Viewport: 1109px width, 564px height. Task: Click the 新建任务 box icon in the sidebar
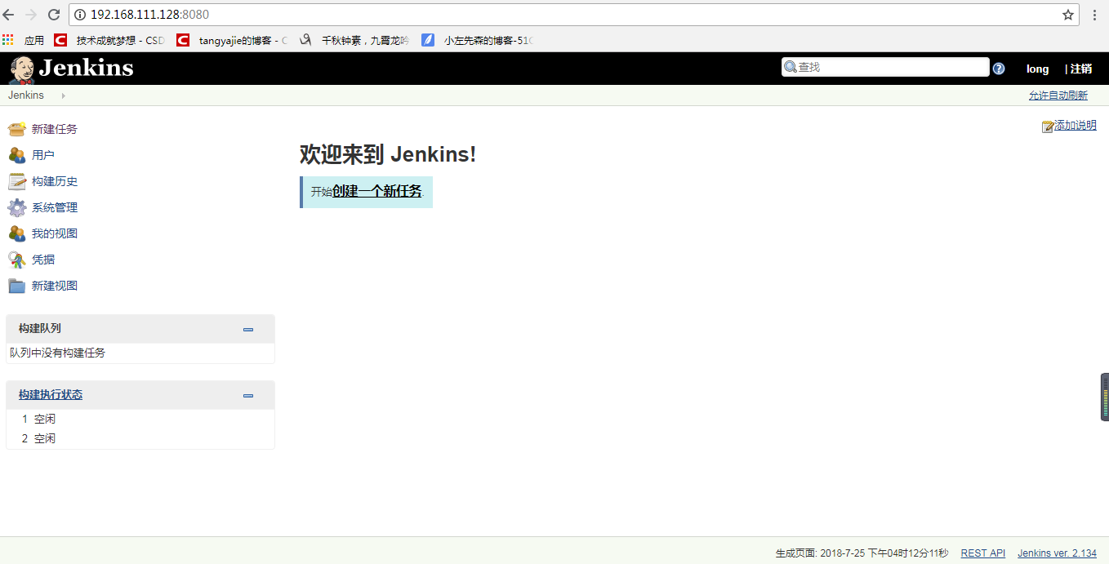(x=17, y=129)
